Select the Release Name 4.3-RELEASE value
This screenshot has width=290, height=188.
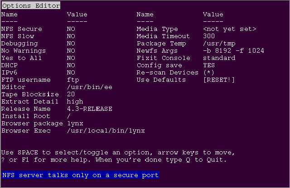click(x=89, y=109)
